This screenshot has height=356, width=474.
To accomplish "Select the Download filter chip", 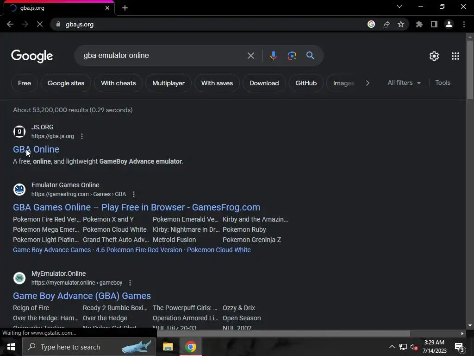I will [264, 83].
